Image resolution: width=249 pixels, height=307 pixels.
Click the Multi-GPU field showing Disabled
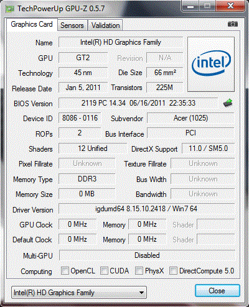[x=147, y=255]
